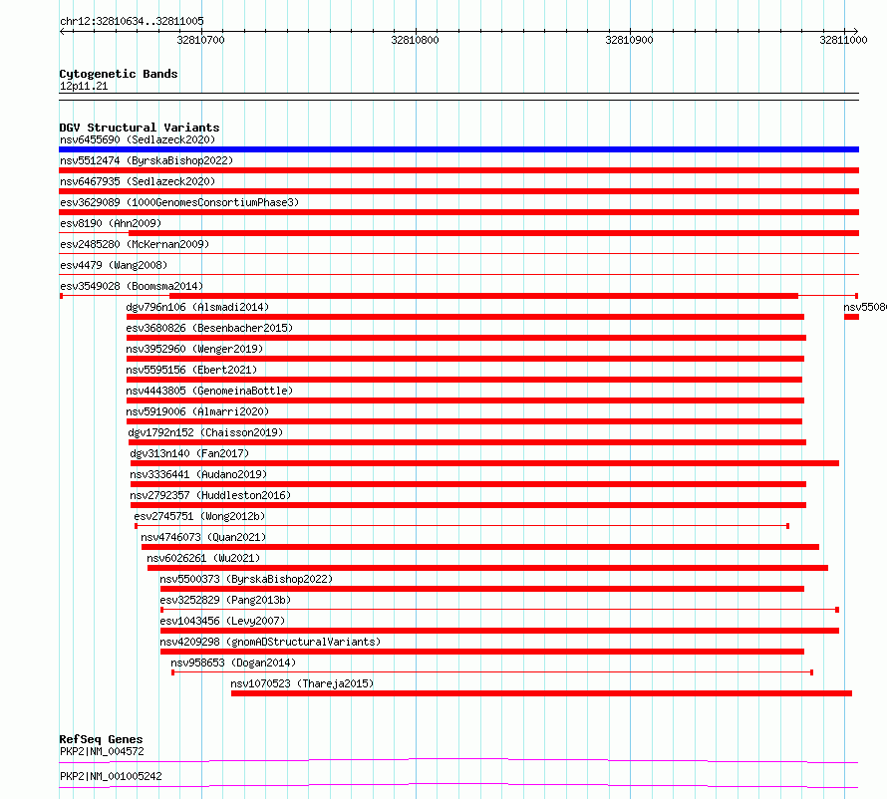The height and width of the screenshot is (799, 887).
Task: Open variant nsv4746073 (Quan2021)
Action: tap(203, 537)
